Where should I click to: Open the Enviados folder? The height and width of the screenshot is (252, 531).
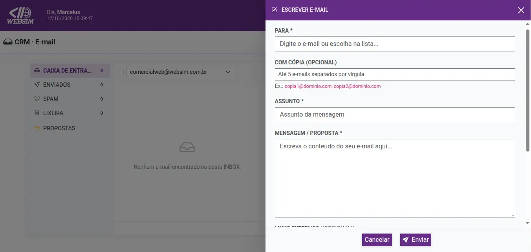pyautogui.click(x=70, y=85)
